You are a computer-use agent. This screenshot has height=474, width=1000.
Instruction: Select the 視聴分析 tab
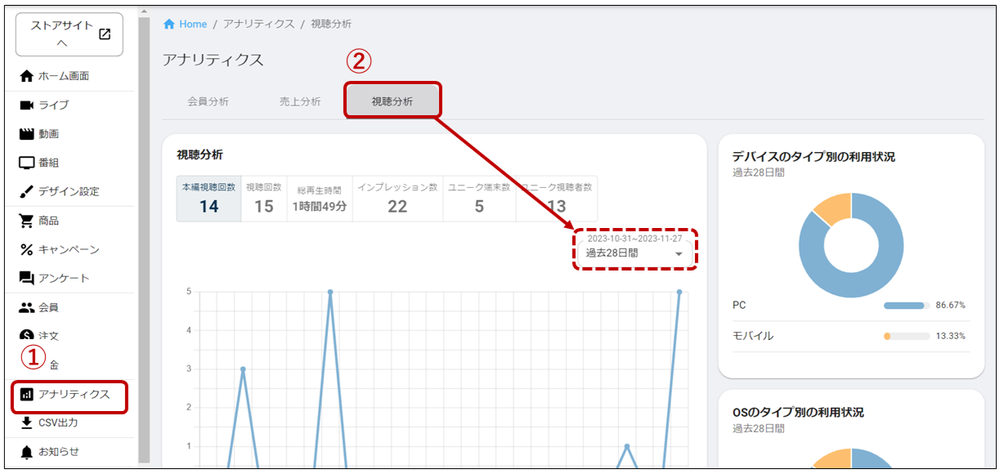[392, 101]
